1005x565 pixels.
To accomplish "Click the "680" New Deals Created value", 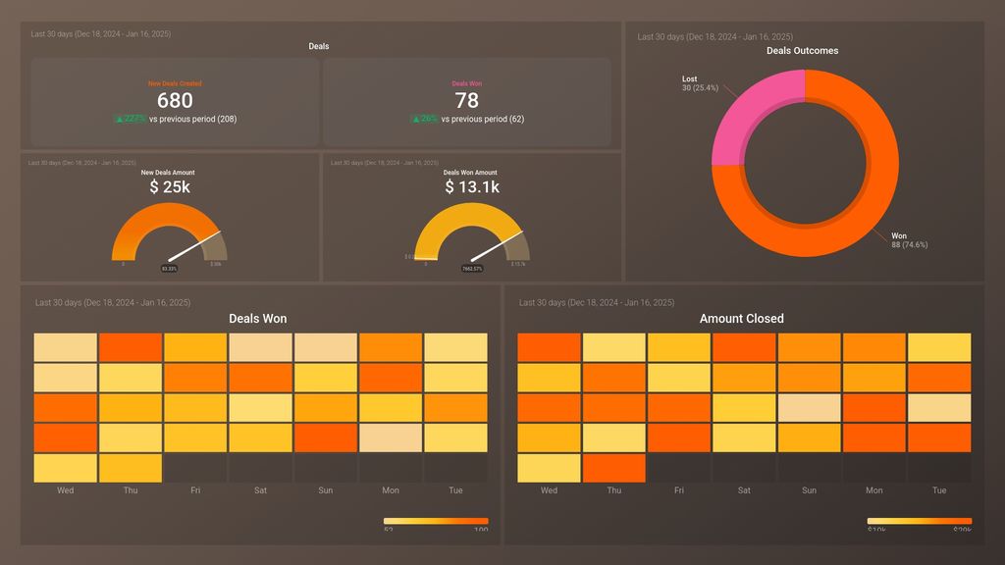I will [x=175, y=101].
